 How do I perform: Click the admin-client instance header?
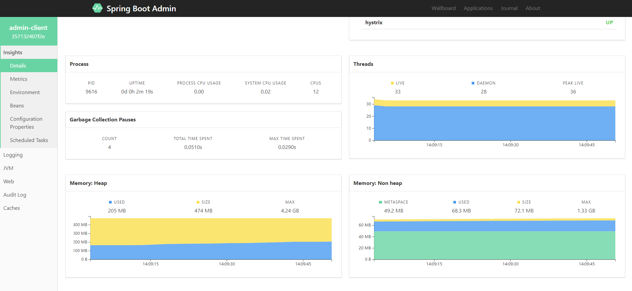(x=29, y=31)
